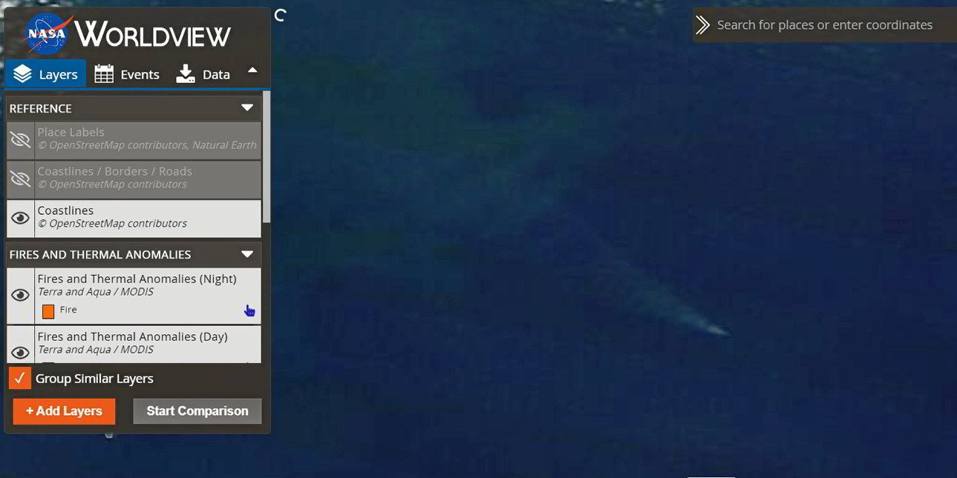The height and width of the screenshot is (478, 957).
Task: Collapse Fires and Thermal Anomalies group
Action: tap(247, 254)
